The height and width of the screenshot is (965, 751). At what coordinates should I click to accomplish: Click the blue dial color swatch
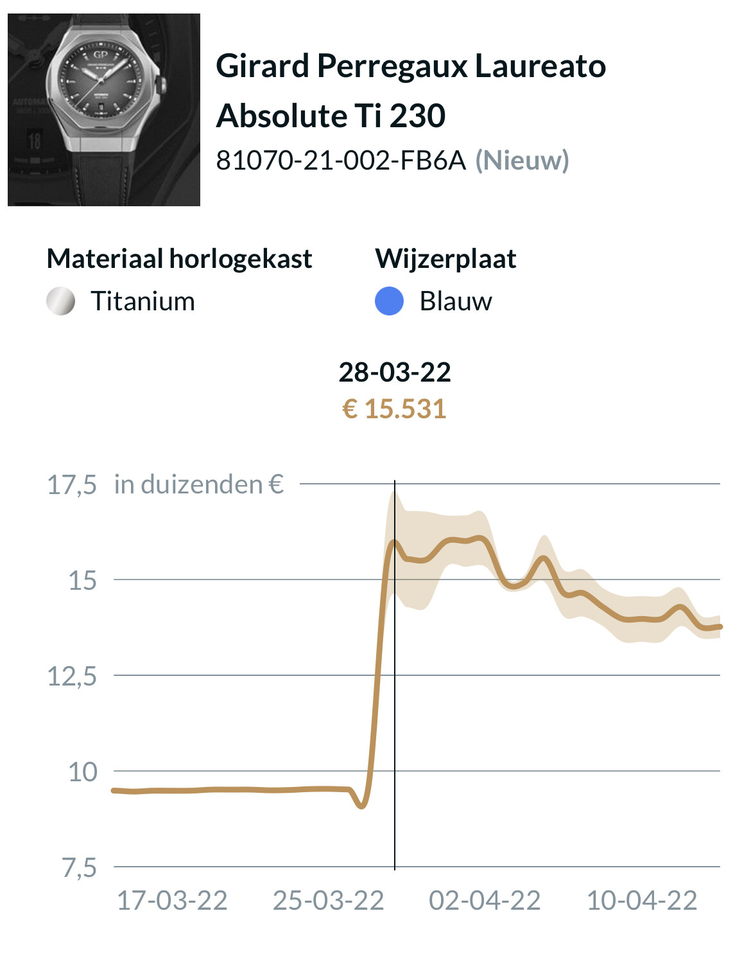(389, 301)
